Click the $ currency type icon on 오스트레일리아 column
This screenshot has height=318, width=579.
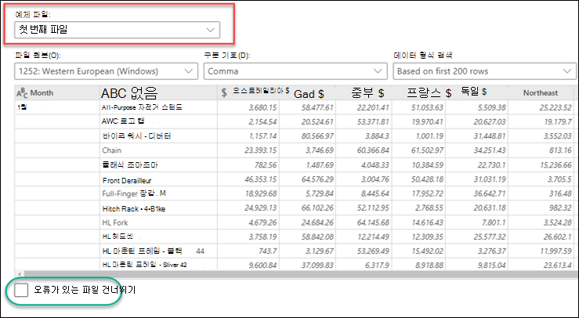(224, 92)
